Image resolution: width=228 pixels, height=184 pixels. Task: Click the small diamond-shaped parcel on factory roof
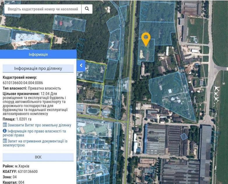coord(184,136)
